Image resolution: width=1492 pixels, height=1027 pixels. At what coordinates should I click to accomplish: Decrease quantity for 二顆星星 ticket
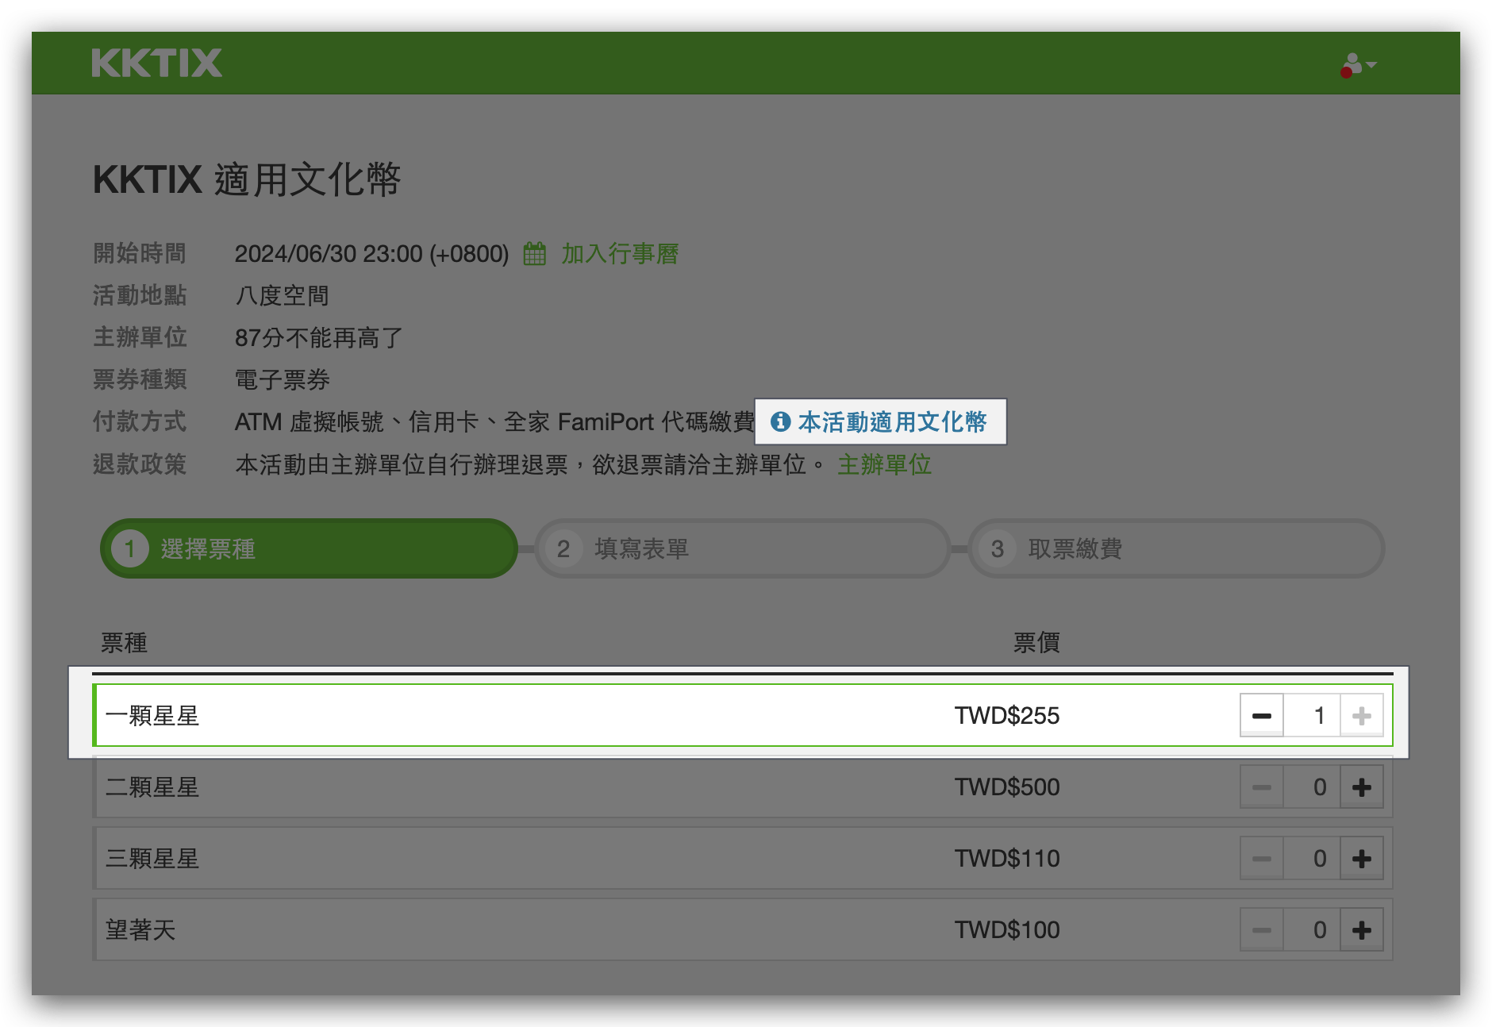coord(1262,787)
